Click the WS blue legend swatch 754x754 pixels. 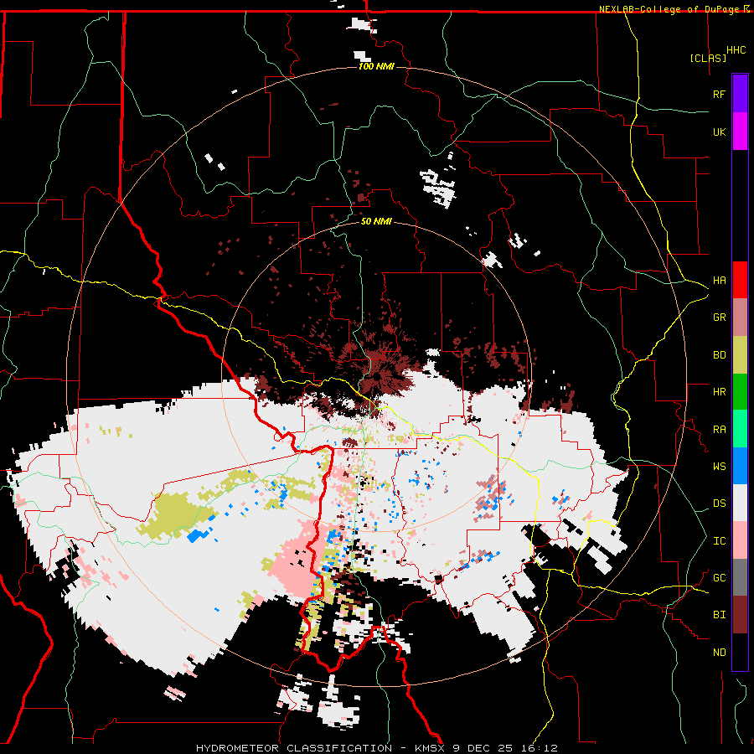pyautogui.click(x=740, y=466)
